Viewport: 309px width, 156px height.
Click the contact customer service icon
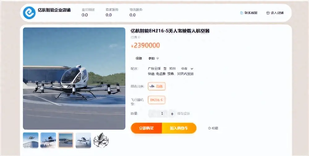click(x=242, y=13)
